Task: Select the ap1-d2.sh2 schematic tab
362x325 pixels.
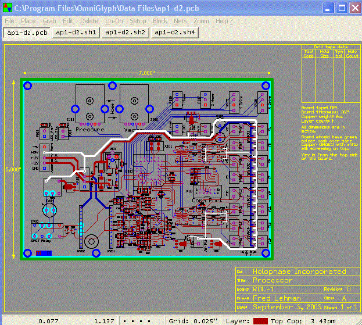Action: click(124, 33)
